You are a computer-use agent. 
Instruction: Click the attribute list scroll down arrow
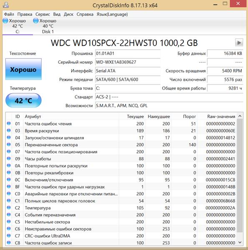coord(240,242)
